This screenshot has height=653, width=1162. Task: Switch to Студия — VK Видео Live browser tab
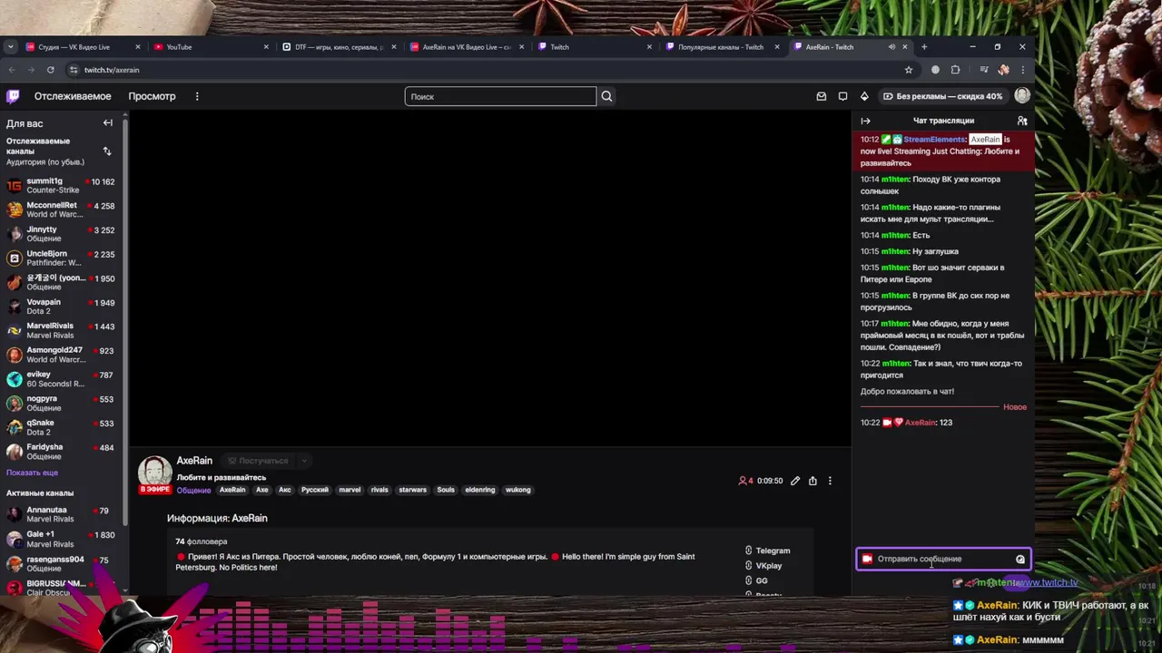[84, 47]
